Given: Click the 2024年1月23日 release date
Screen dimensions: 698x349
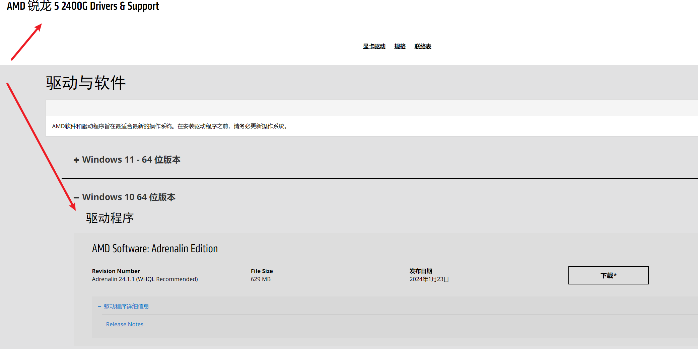Looking at the screenshot, I should point(429,279).
